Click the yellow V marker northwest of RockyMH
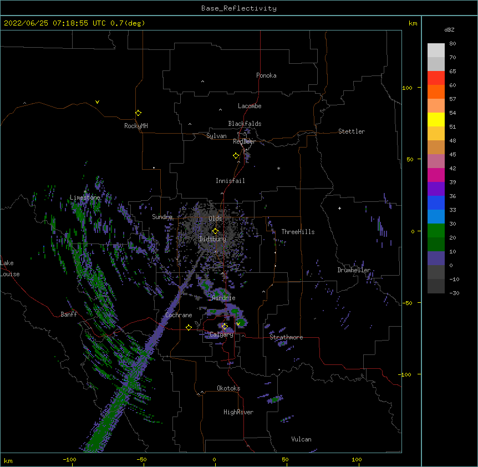This screenshot has height=467, width=478. [x=97, y=102]
